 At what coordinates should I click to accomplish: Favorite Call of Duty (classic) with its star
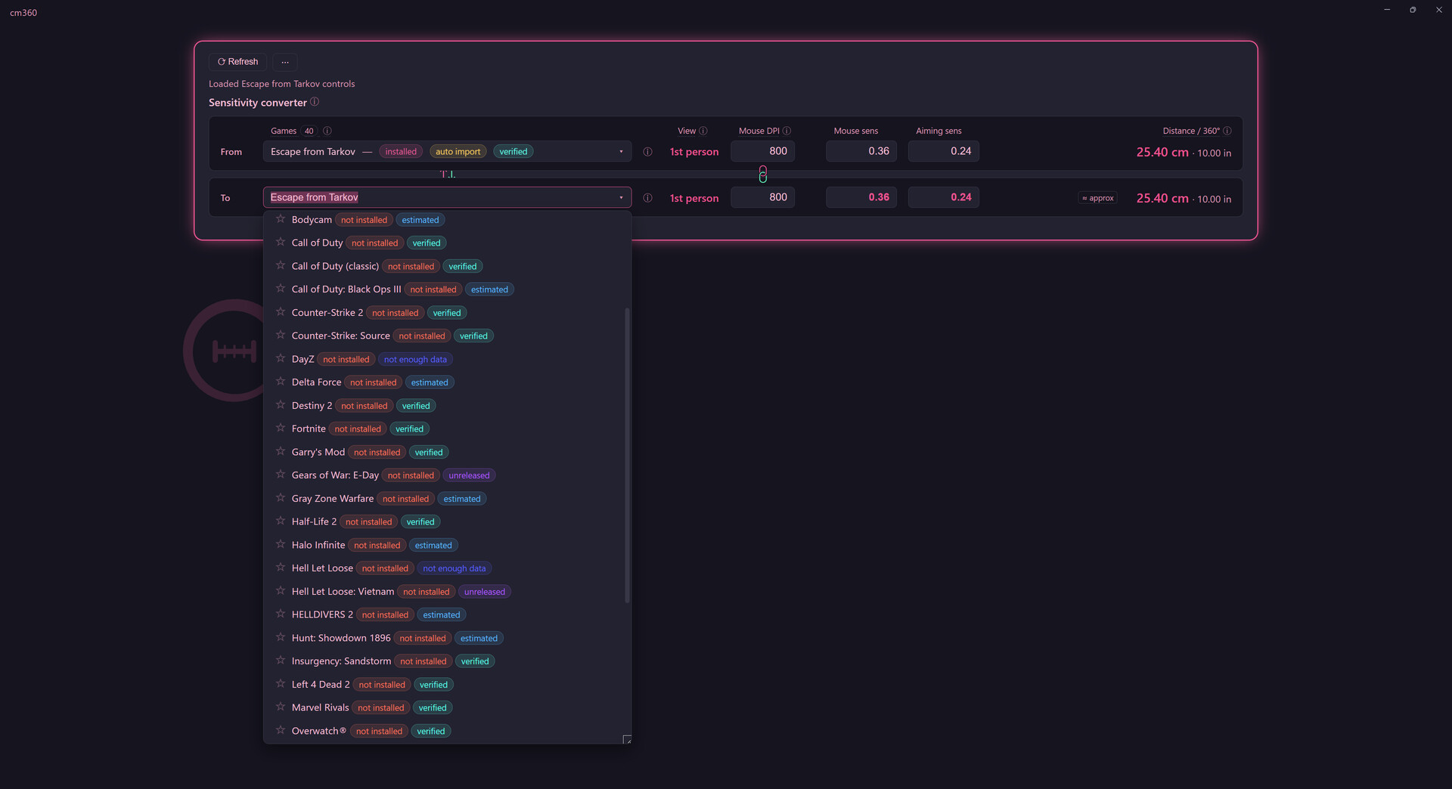coord(281,266)
